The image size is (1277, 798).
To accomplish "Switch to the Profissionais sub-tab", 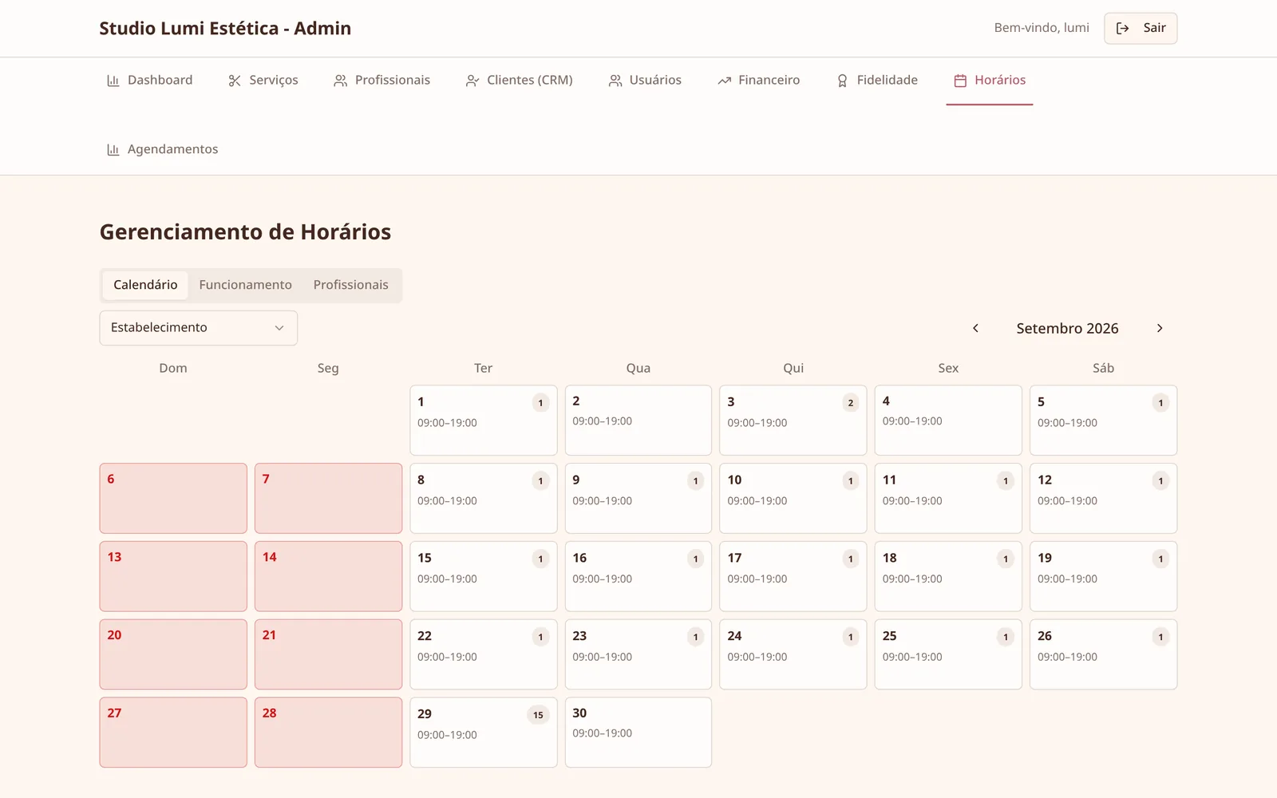I will pos(351,285).
